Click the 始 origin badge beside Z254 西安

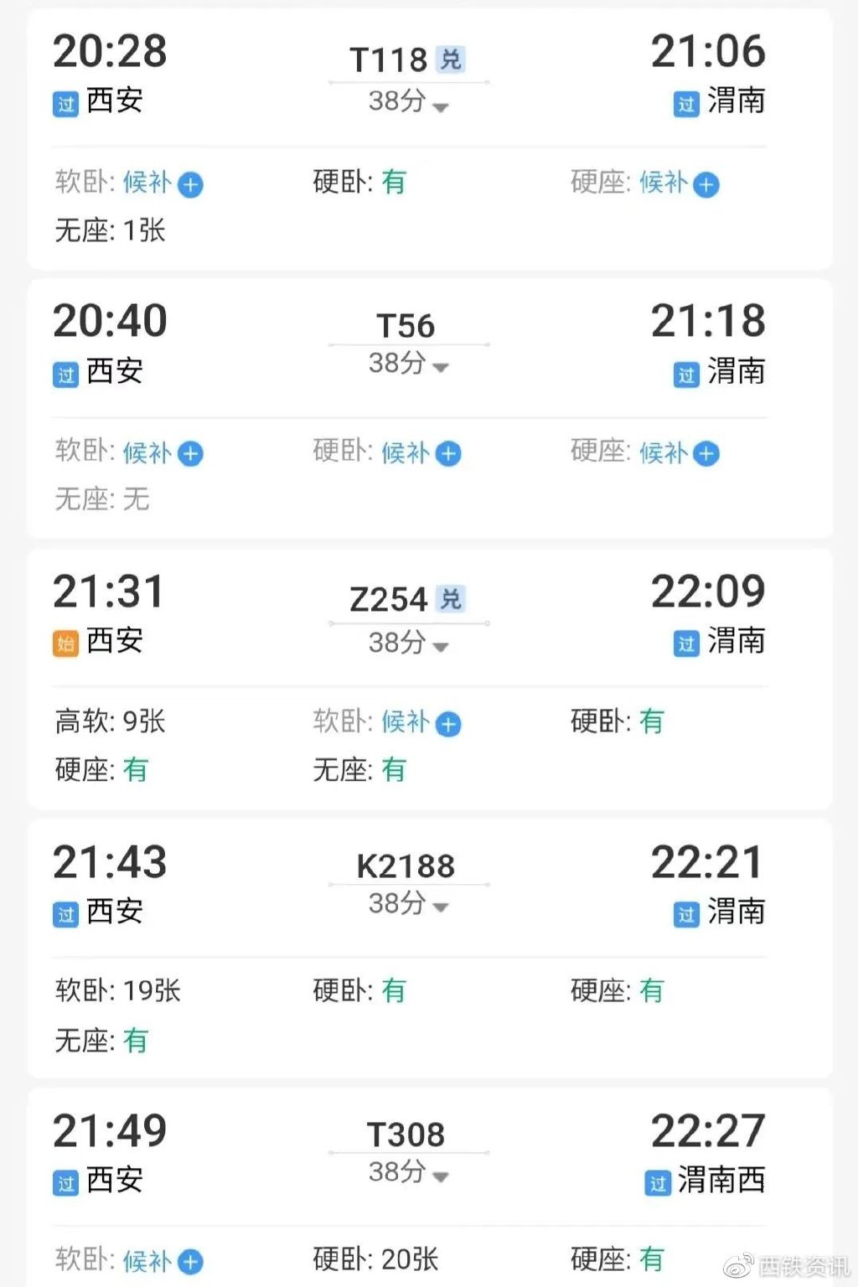(x=65, y=643)
